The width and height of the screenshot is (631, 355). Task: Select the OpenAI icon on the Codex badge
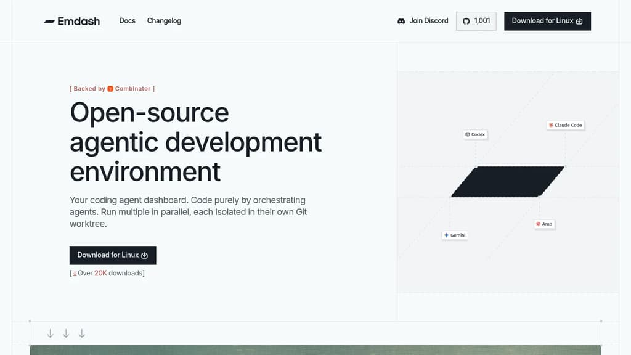[x=468, y=134]
